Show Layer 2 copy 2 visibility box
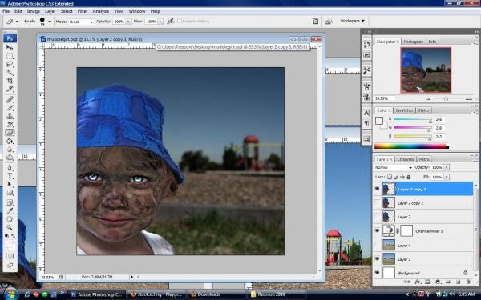The width and height of the screenshot is (481, 300). coord(377,202)
